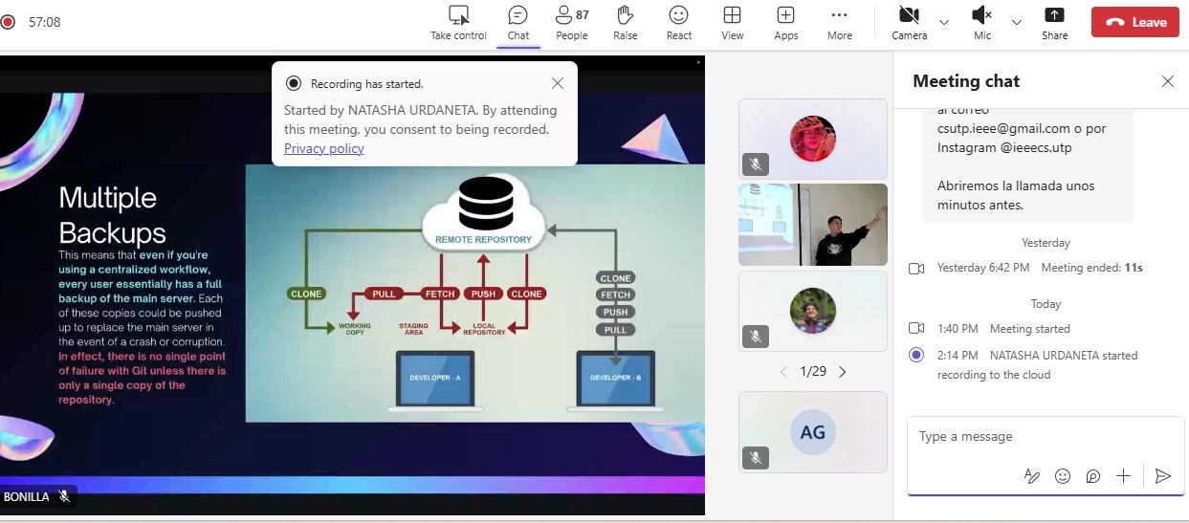Show the People list
Viewport: 1189px width, 523px height.
(571, 22)
